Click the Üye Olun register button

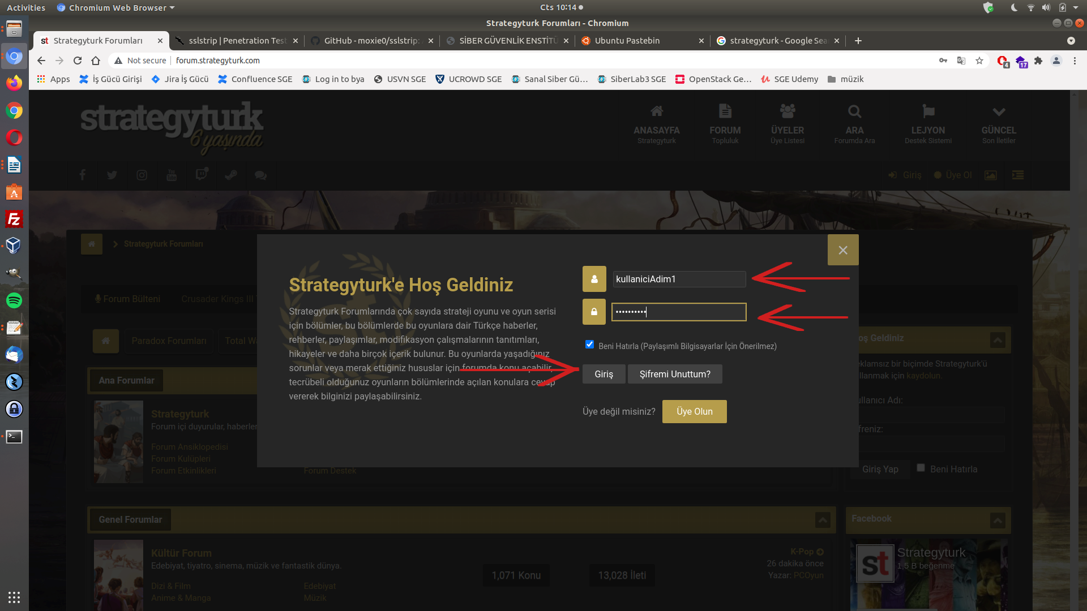pos(694,411)
